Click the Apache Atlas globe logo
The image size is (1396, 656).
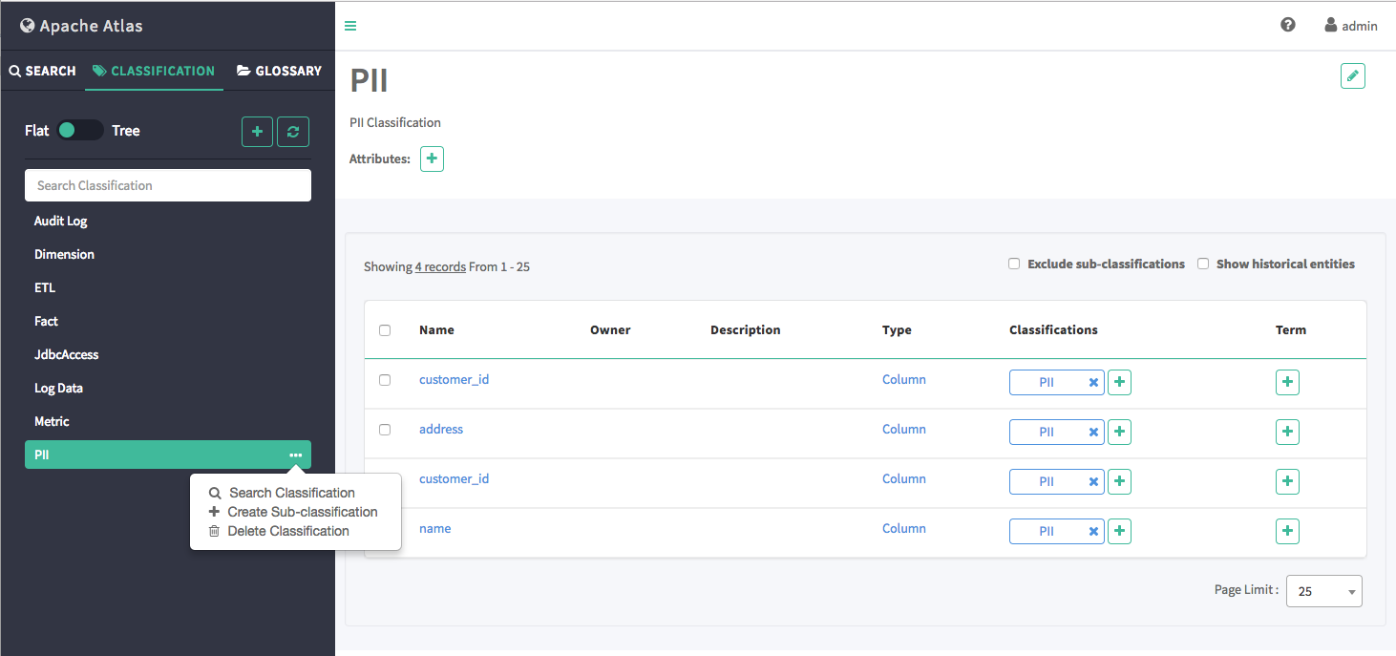tap(28, 26)
